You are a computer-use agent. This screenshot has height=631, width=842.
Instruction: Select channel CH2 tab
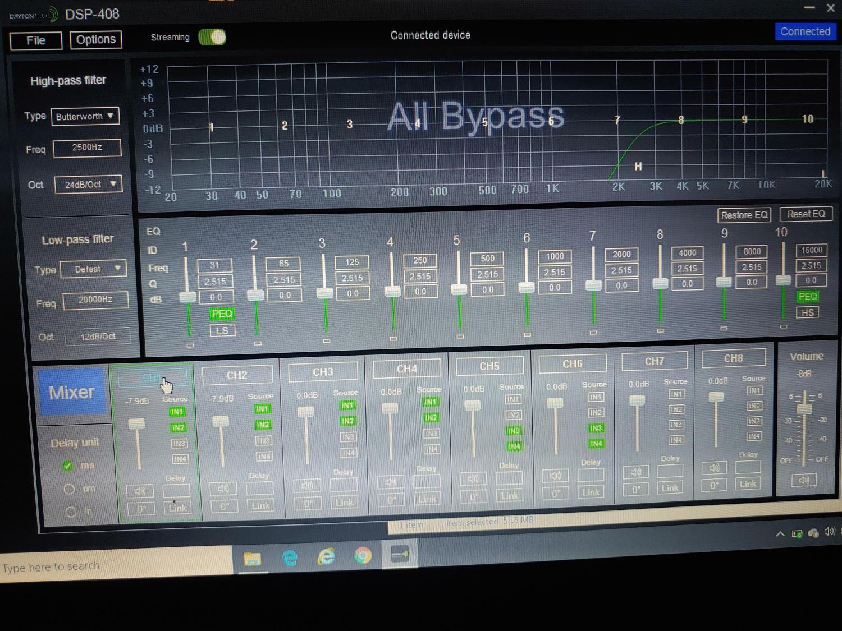click(237, 375)
